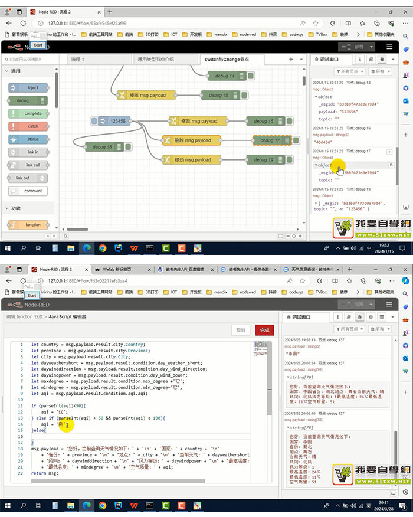Open debug window in new window icon, lower sidebar
This screenshot has width=413, height=517.
tap(393, 493)
